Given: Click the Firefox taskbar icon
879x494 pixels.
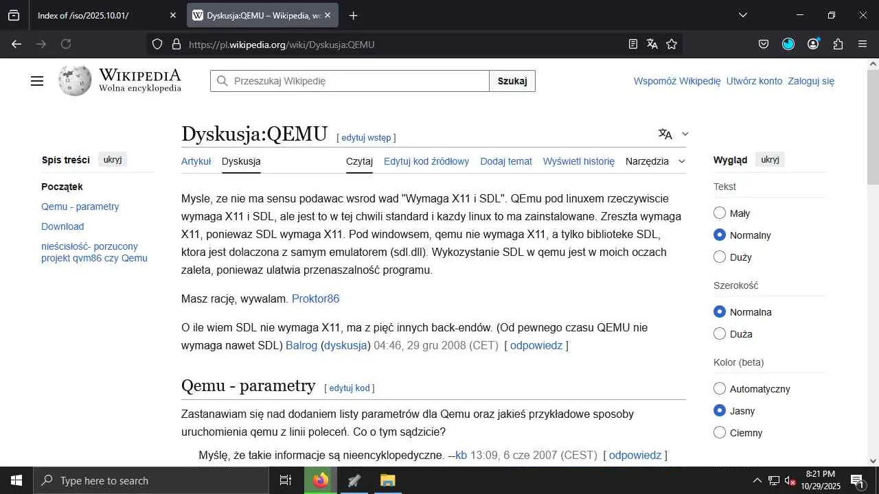Looking at the screenshot, I should tap(321, 480).
